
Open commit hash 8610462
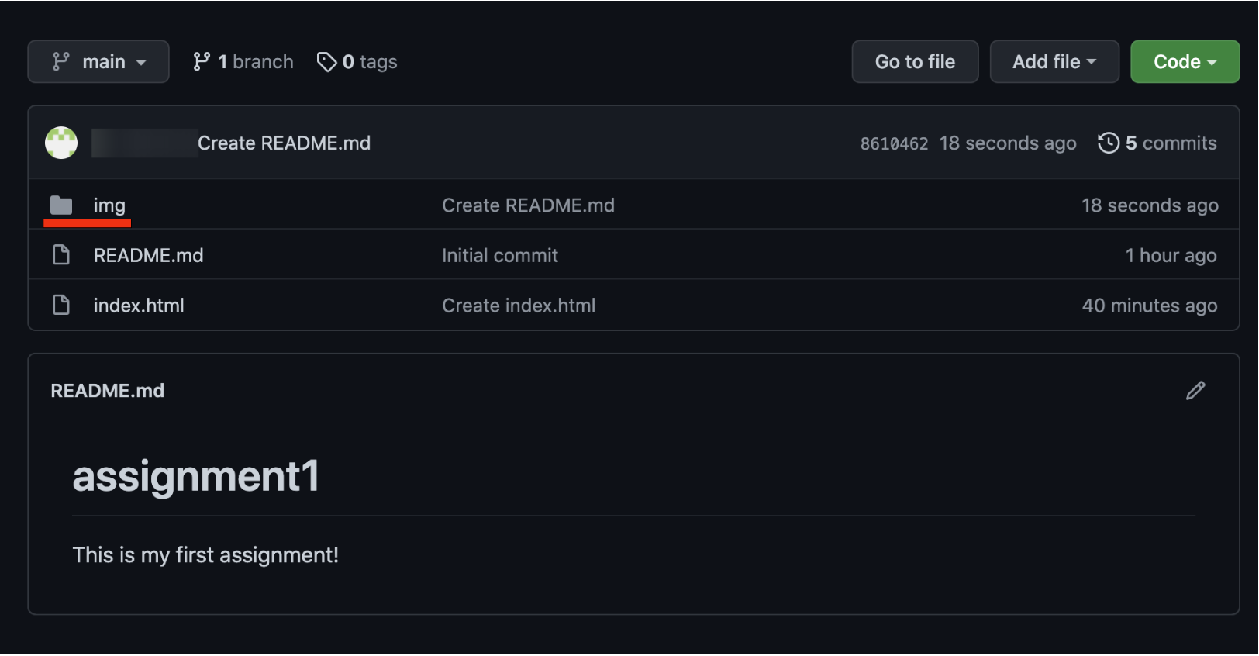click(893, 143)
